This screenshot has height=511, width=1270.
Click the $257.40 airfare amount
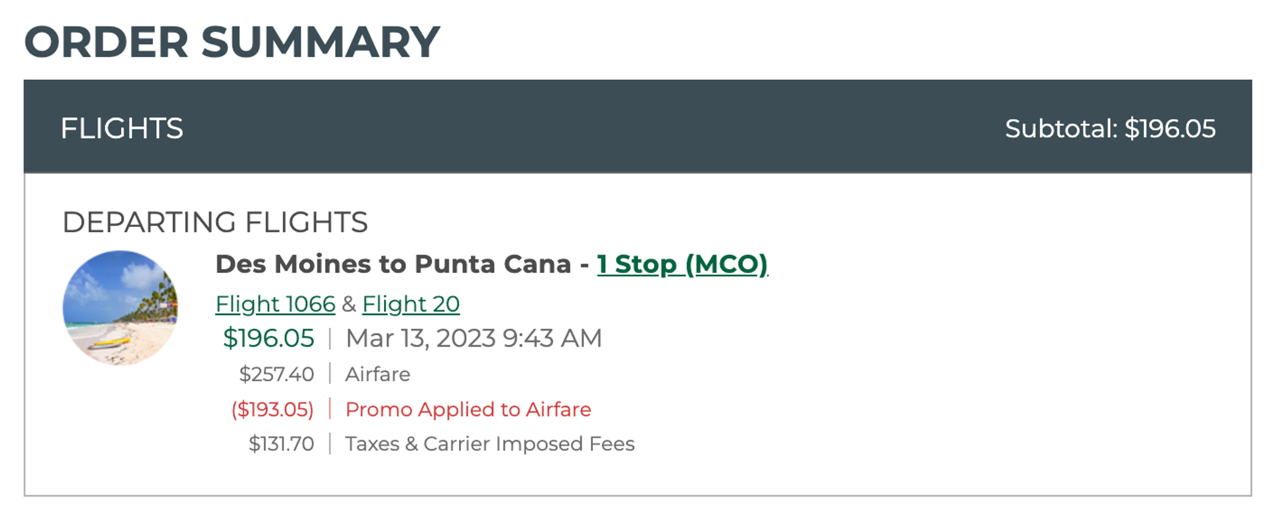276,374
